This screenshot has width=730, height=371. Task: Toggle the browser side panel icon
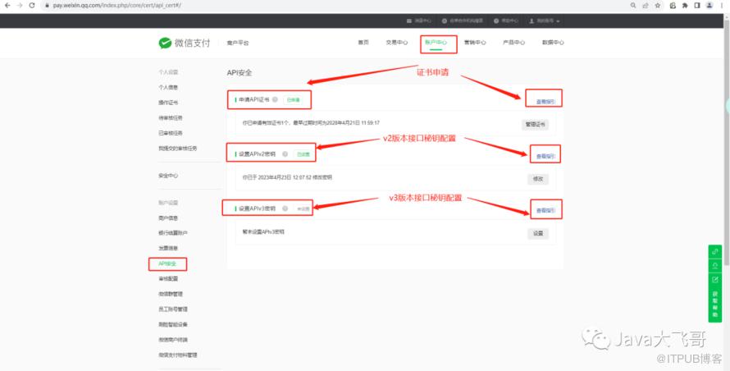point(697,6)
